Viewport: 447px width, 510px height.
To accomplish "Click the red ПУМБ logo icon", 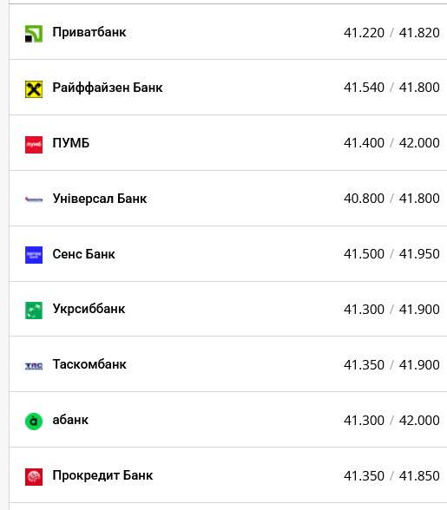I will point(34,145).
